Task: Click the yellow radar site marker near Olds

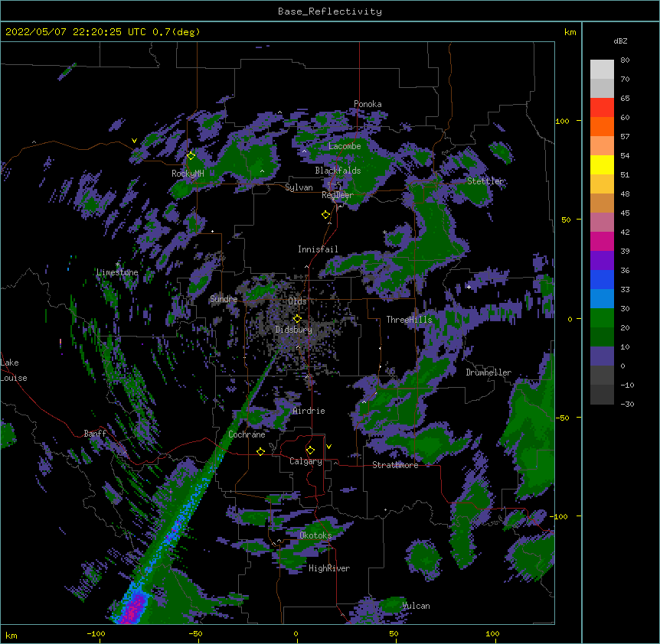Action: tap(297, 318)
